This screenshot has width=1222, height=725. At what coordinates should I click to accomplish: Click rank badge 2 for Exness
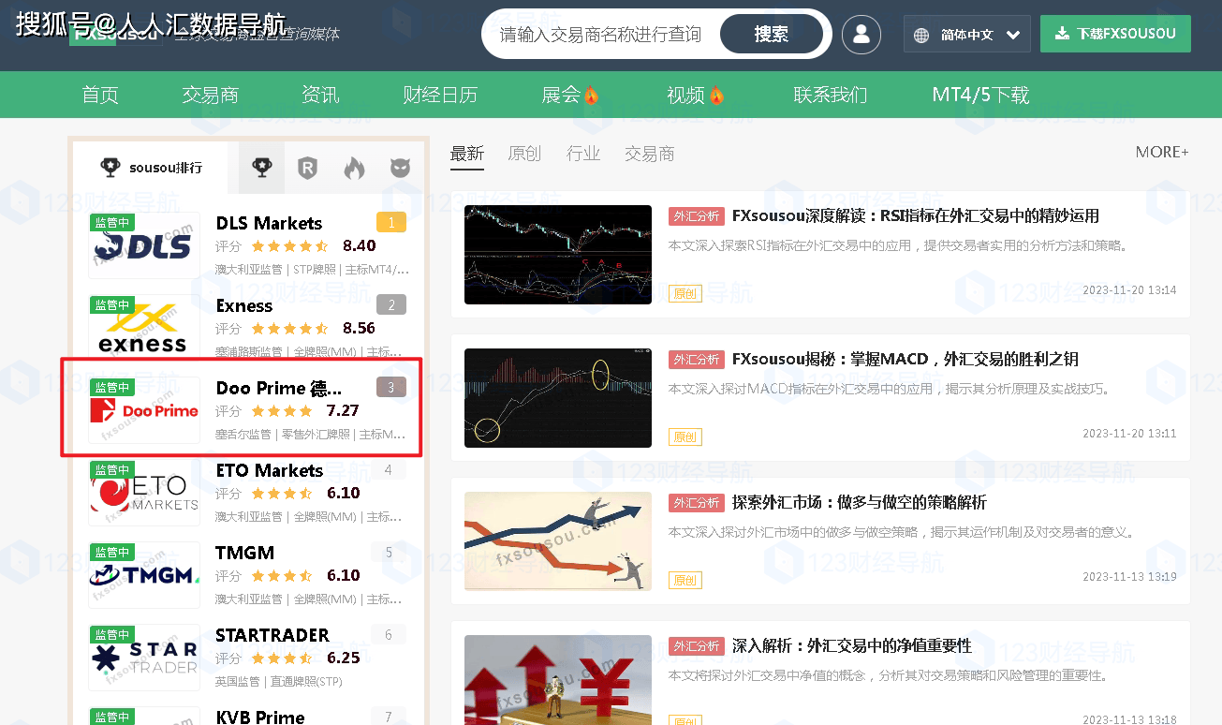click(x=390, y=305)
